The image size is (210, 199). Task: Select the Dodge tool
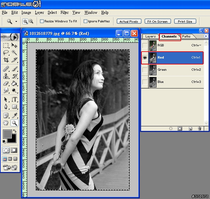click(x=14, y=90)
